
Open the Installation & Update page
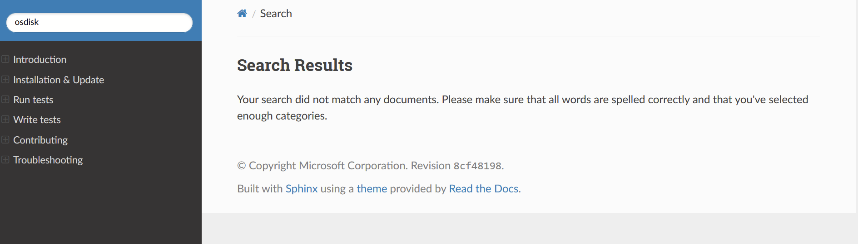click(x=59, y=80)
